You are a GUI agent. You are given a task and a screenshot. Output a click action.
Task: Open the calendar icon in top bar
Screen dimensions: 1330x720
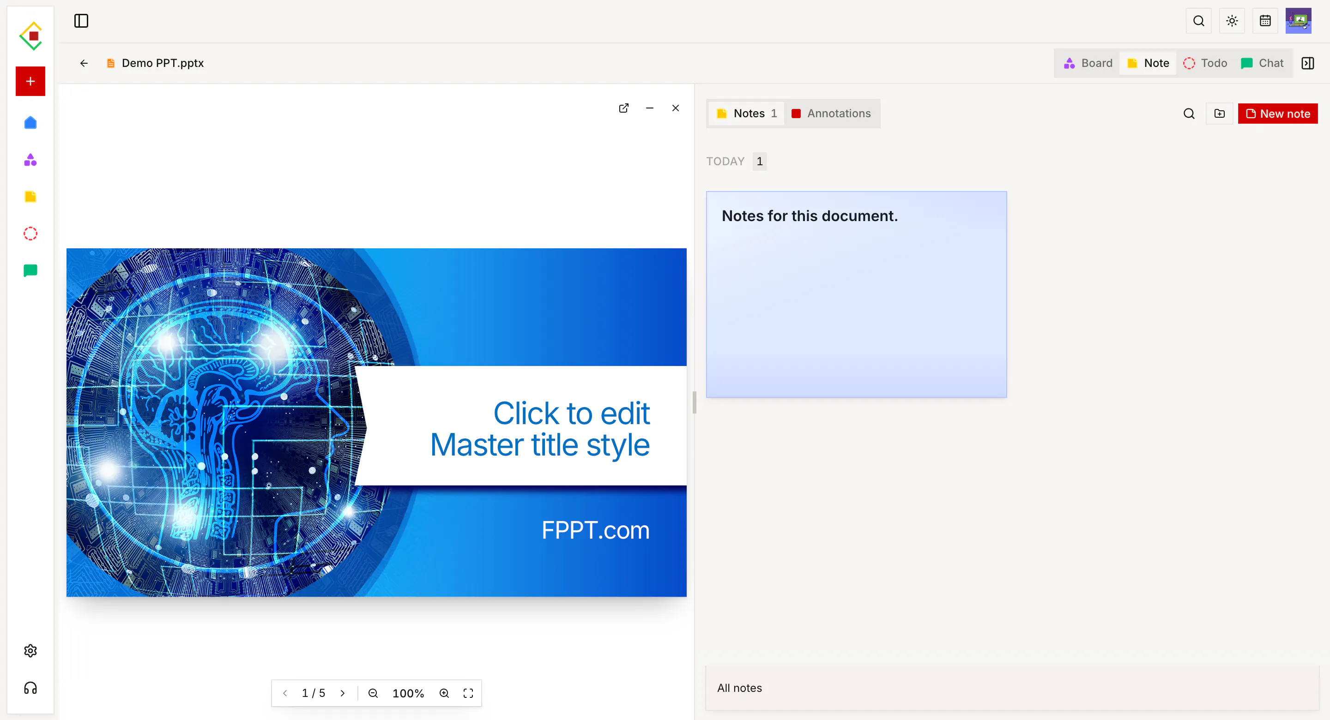point(1265,21)
